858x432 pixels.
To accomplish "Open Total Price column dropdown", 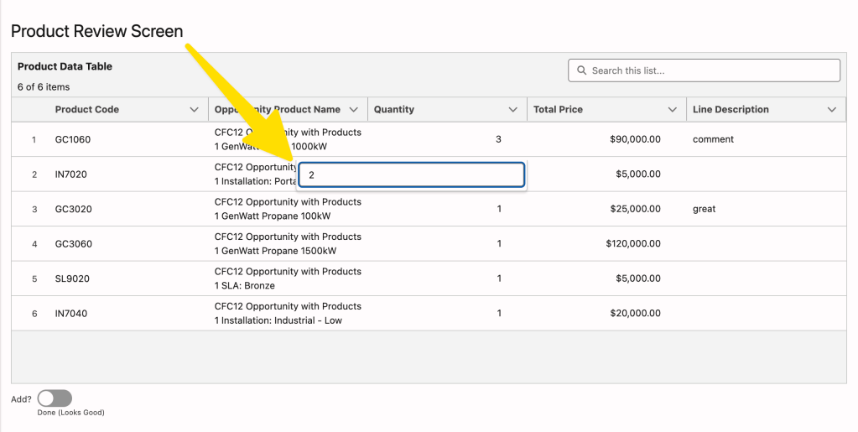I will (673, 110).
